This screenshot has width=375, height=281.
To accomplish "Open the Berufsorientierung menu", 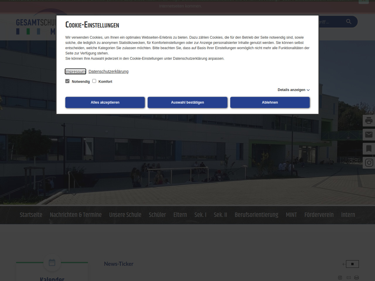I will (x=256, y=215).
